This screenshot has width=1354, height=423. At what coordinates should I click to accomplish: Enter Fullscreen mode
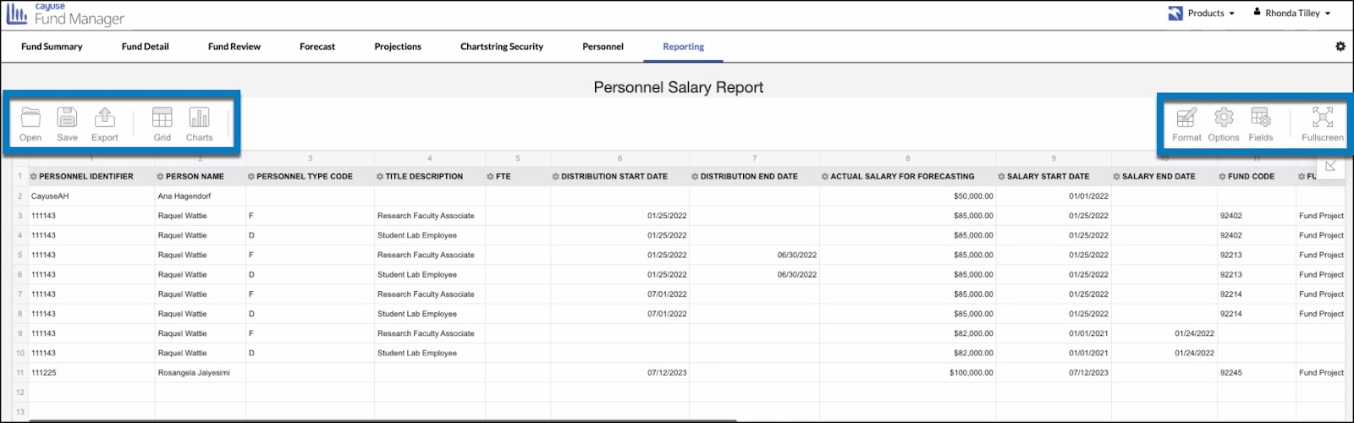(x=1322, y=124)
